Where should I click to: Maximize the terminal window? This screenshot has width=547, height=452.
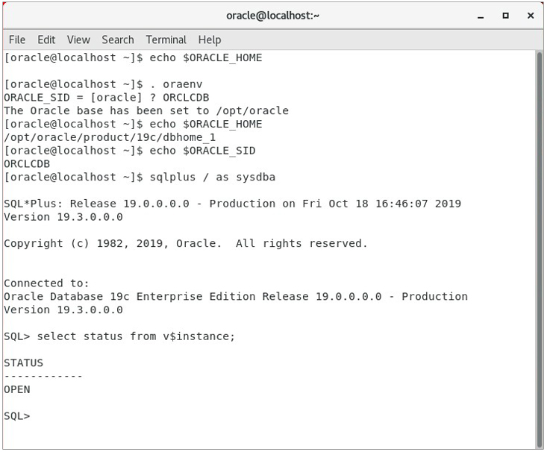pyautogui.click(x=505, y=16)
